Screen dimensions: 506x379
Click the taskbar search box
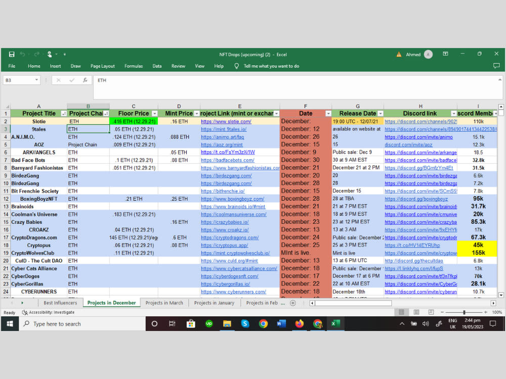pyautogui.click(x=82, y=323)
